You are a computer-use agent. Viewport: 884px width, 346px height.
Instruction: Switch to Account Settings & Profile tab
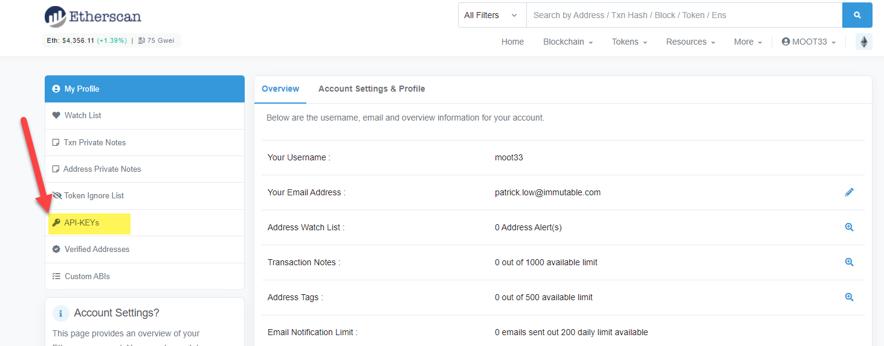pos(372,89)
